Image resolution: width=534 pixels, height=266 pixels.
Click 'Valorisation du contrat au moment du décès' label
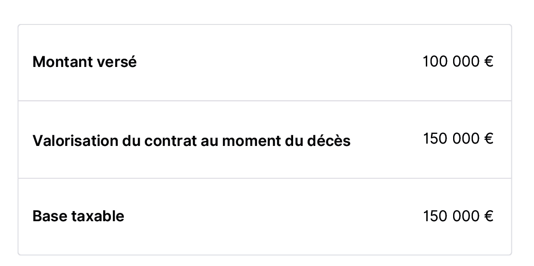click(191, 140)
